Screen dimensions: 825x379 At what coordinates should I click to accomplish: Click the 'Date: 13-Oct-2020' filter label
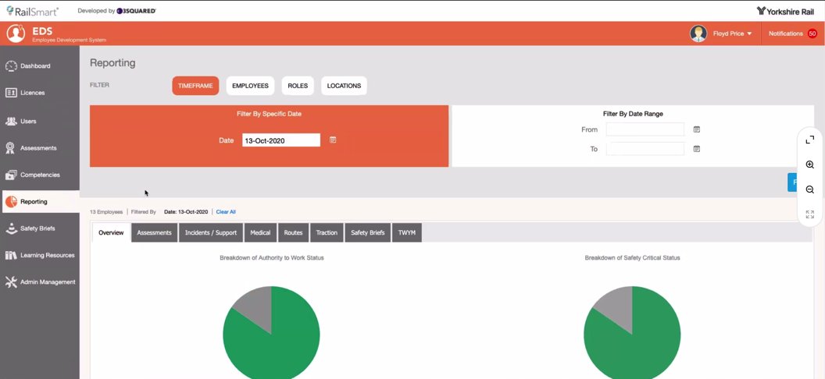pyautogui.click(x=186, y=212)
